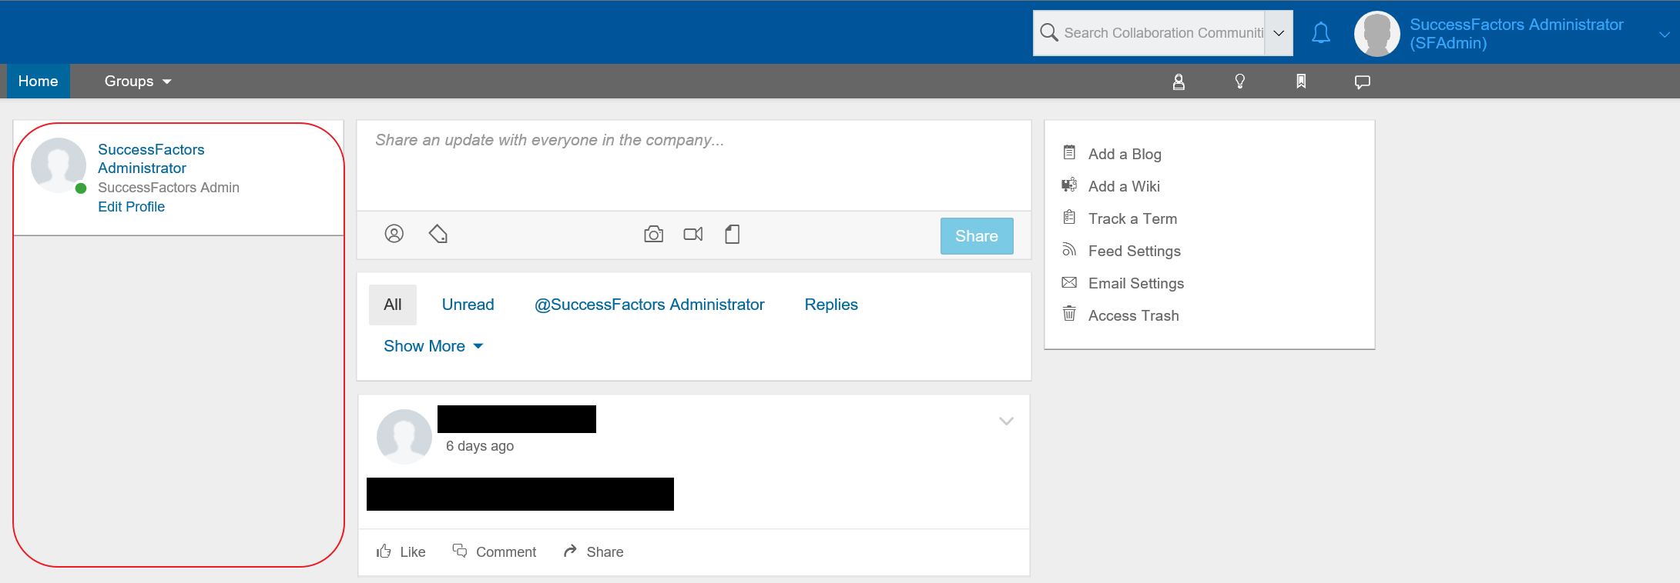Click the Add a Wiki puzzle icon

(1069, 185)
